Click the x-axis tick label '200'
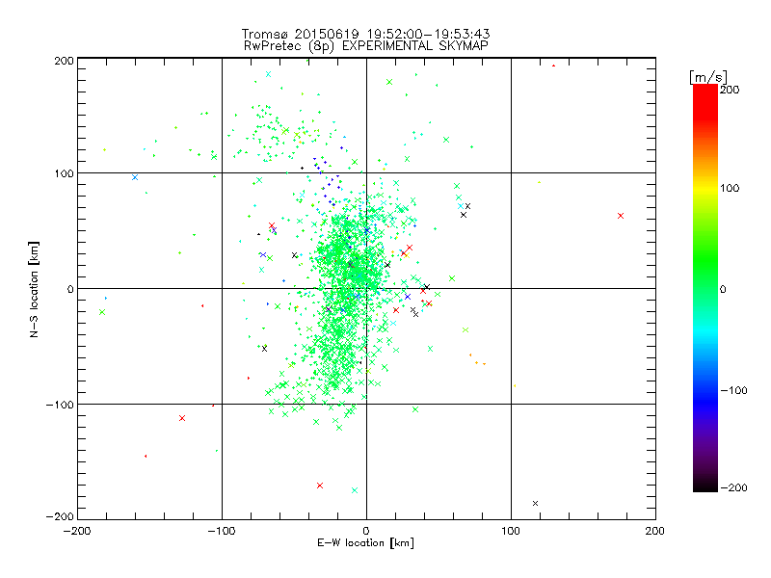The width and height of the screenshot is (771, 578). [655, 531]
